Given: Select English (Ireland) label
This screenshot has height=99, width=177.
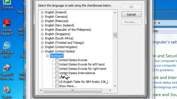Looking at the screenshot, I should pos(56,12).
